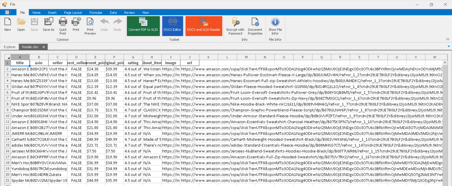This screenshot has height=186, width=452.
Task: Switch to the Explorer tab
Action: (10, 47)
